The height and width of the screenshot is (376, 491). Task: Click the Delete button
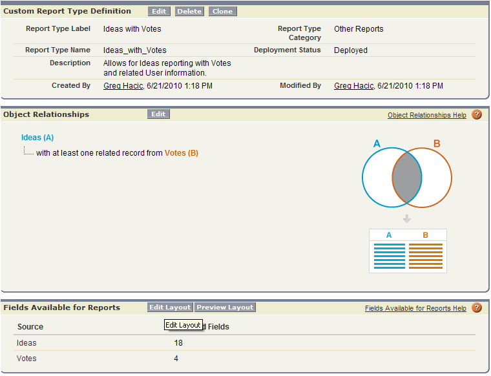point(189,12)
